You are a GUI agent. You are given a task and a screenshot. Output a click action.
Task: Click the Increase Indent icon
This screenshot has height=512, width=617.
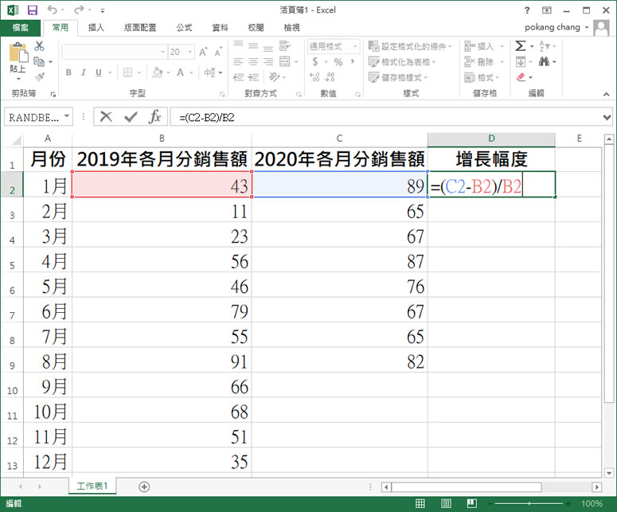coord(253,77)
